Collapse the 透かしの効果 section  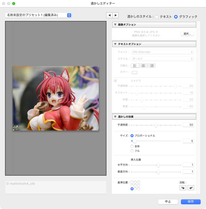point(115,117)
